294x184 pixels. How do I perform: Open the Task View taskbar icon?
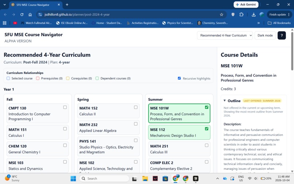135,179
